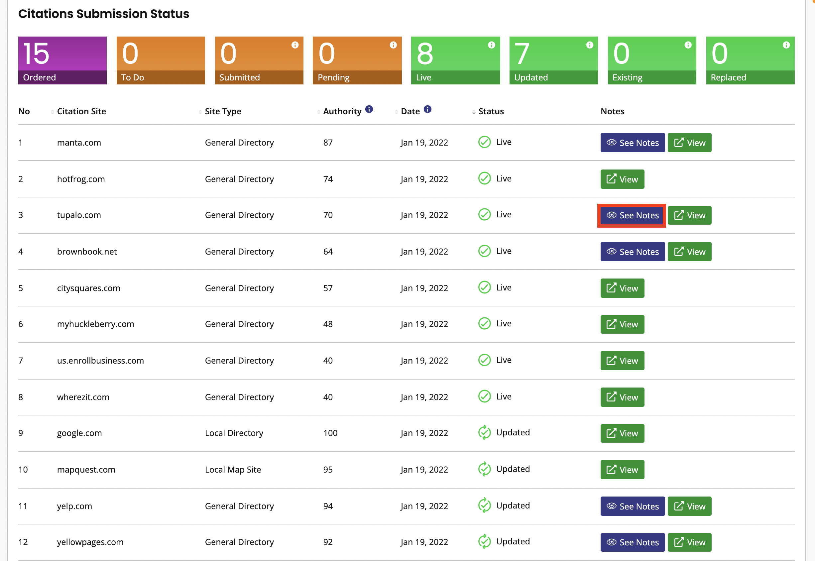
Task: Select the purple Ordered count tile
Action: pos(62,60)
